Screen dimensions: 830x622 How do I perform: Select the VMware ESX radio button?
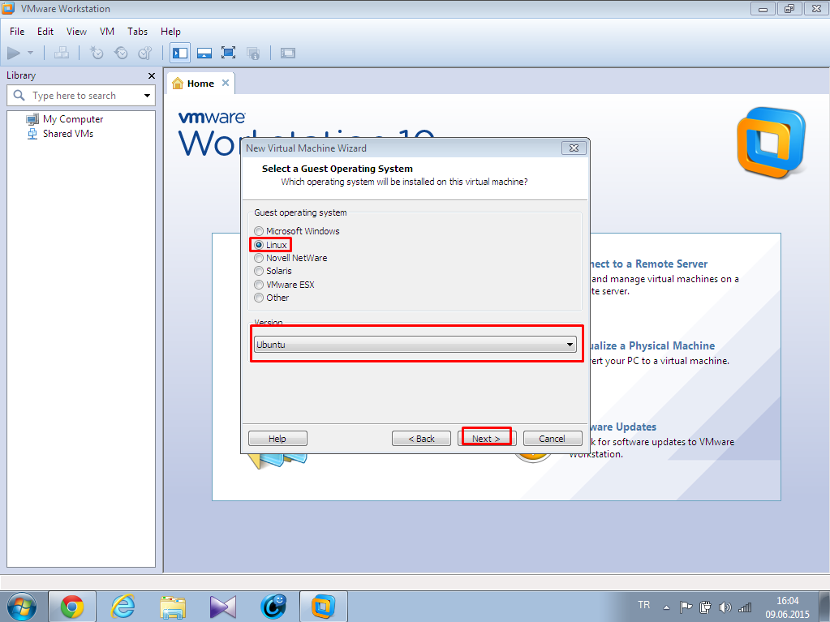tap(259, 285)
